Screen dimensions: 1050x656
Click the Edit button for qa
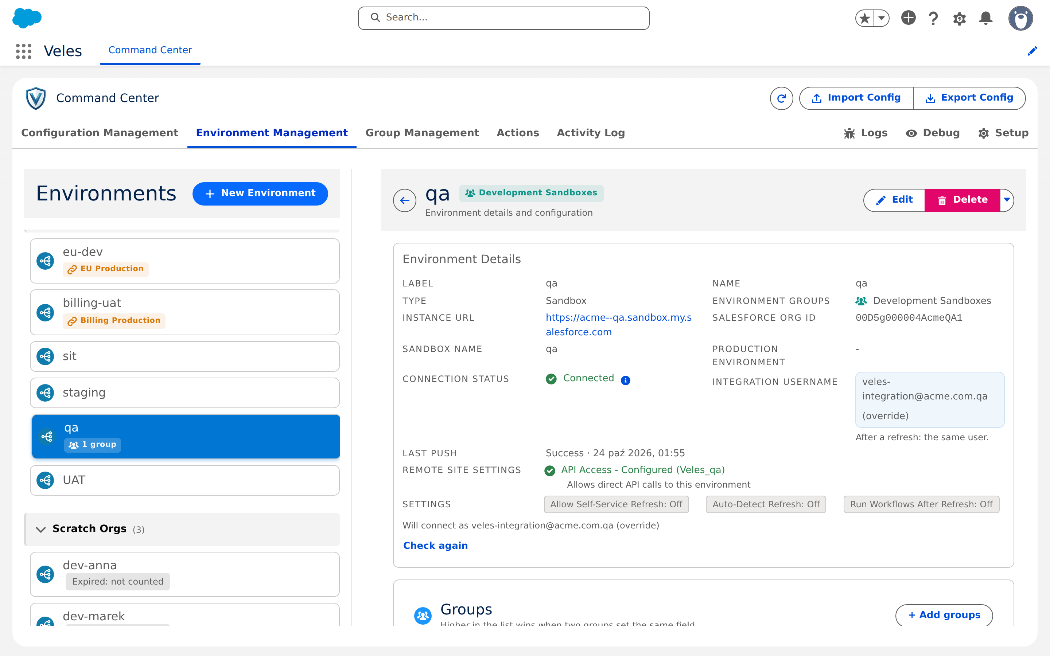coord(894,200)
